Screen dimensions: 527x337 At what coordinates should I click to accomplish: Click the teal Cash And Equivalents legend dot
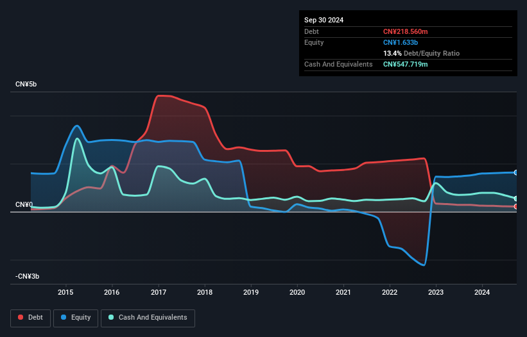pos(111,317)
